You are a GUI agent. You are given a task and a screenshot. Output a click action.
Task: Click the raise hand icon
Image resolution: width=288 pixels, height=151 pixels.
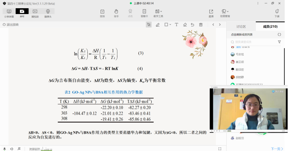point(116,13)
